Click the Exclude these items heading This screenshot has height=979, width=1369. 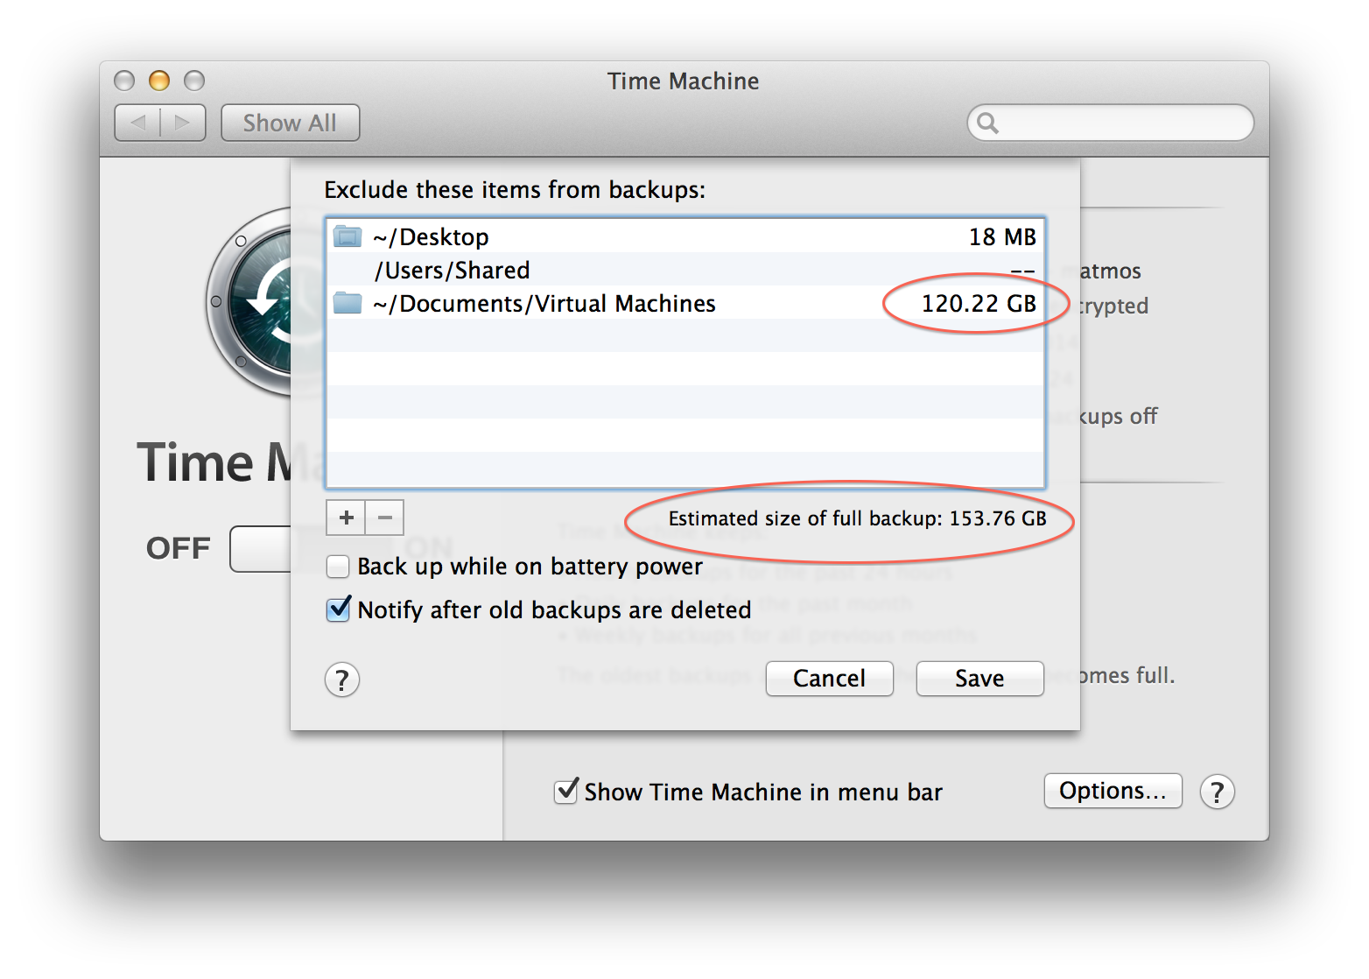tap(515, 190)
